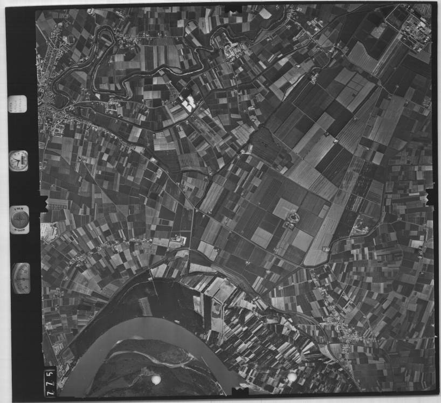441x403 pixels.
Task: Click the right edge fiducial notch
Action: (431, 197)
